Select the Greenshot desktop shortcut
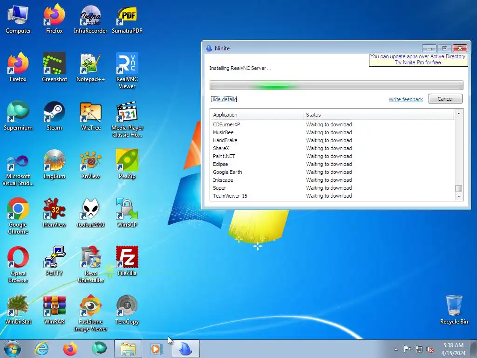477x358 pixels. coord(54,68)
